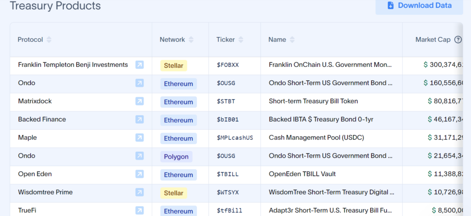Click Wisdomtree Prime protocol name
This screenshot has height=216, width=471.
(46, 192)
